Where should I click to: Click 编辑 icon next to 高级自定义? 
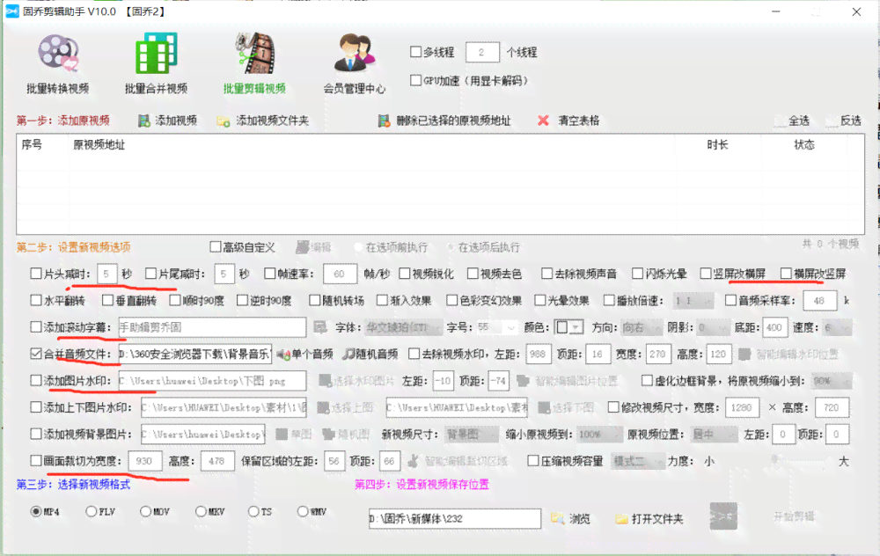(303, 247)
